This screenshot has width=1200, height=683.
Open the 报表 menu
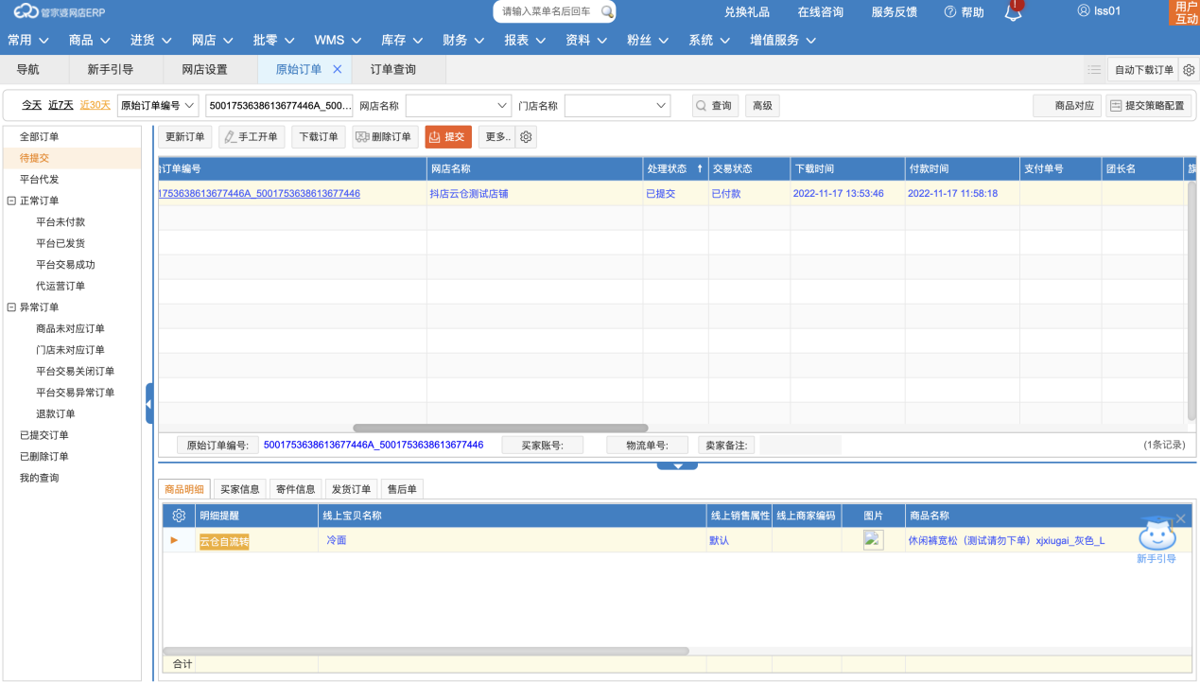point(526,41)
